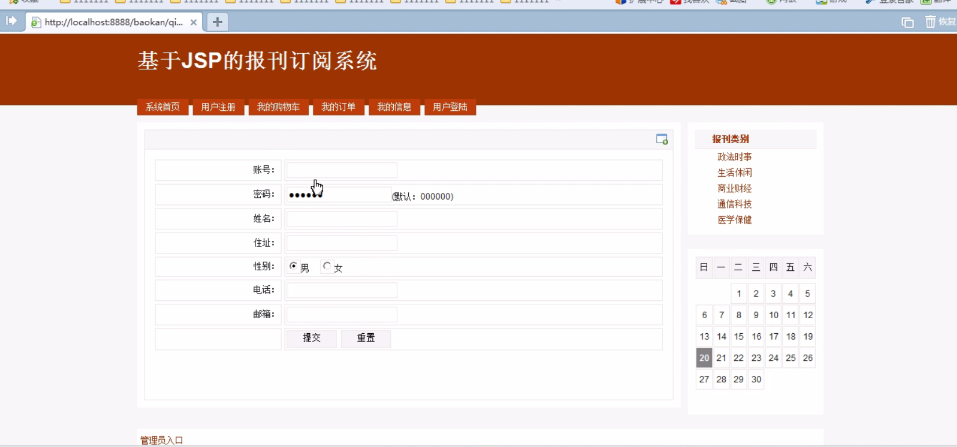
Task: Reset the form with 重置 button
Action: [365, 338]
